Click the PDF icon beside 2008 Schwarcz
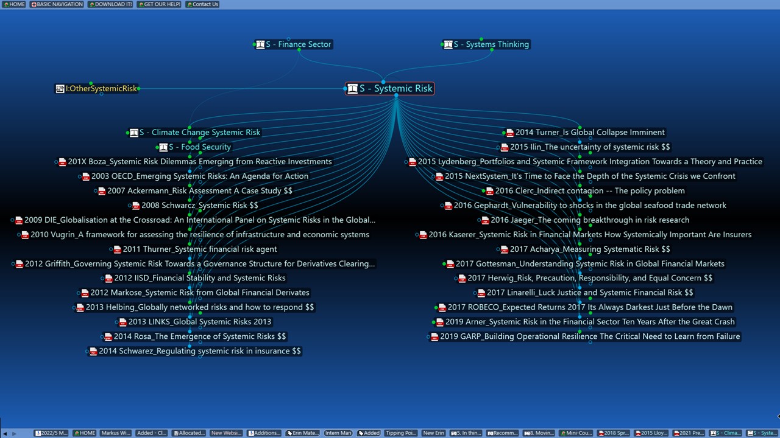Viewport: 780px width, 438px height. tap(135, 206)
